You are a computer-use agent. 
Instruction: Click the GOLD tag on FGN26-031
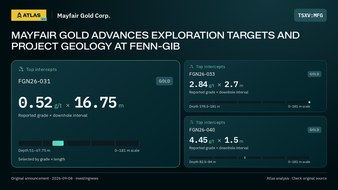pos(164,81)
